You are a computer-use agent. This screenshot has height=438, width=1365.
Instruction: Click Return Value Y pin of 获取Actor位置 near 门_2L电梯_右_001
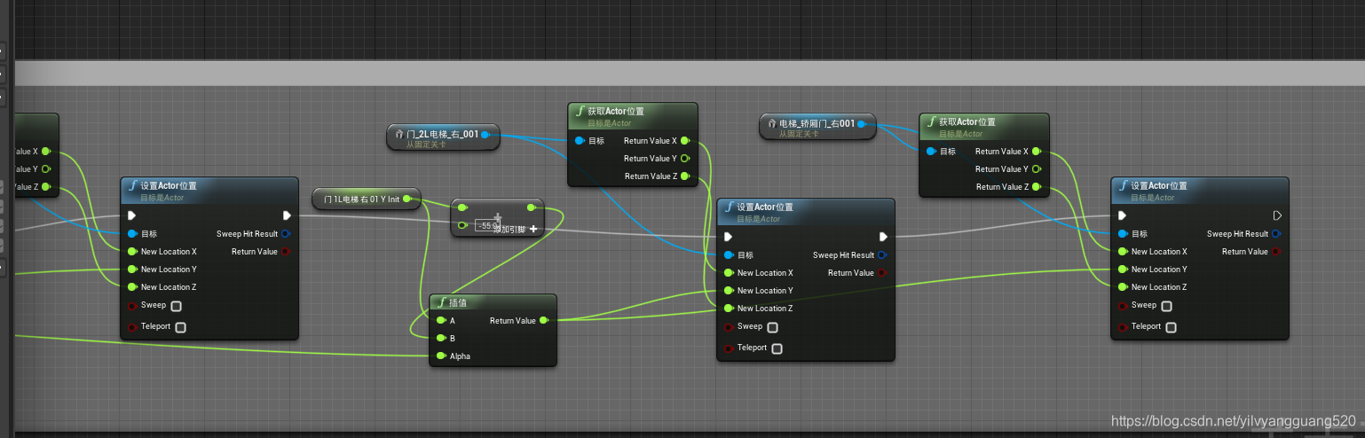(685, 159)
